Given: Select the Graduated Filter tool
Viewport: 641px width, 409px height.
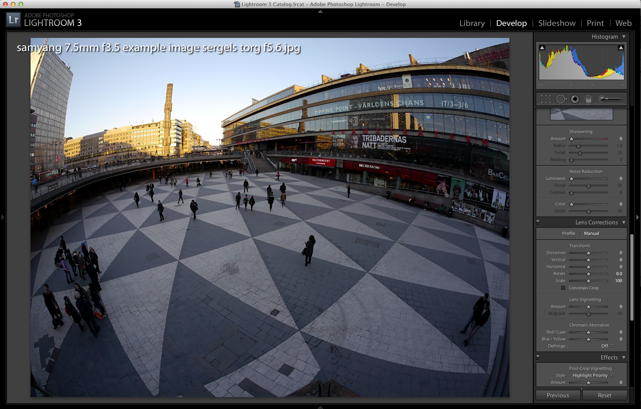Looking at the screenshot, I should [588, 99].
